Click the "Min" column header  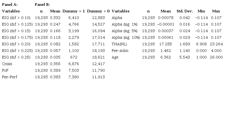[x=201, y=11]
